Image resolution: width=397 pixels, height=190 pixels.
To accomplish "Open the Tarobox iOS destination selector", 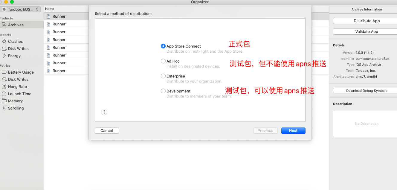I will click(20, 9).
